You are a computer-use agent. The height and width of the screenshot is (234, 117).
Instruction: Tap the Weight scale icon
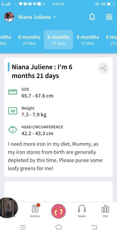13,111
